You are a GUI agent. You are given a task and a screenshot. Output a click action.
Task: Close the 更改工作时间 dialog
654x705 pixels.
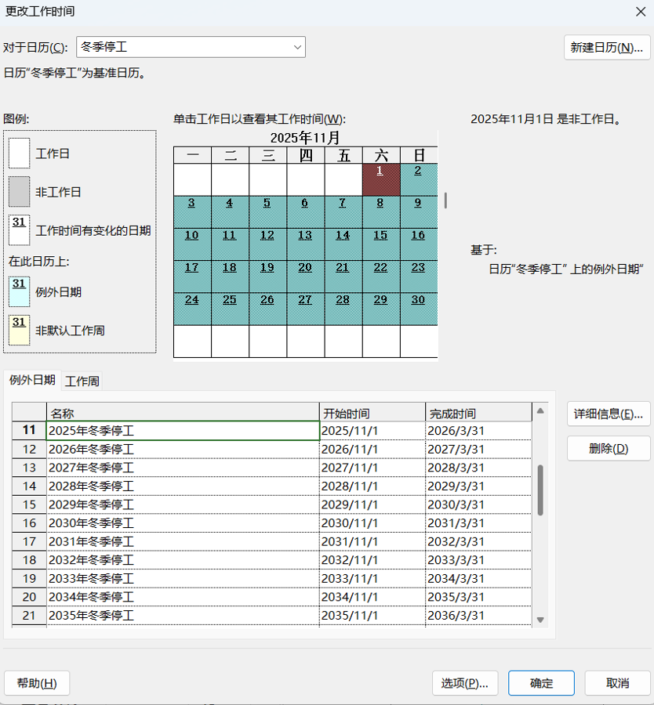(641, 12)
